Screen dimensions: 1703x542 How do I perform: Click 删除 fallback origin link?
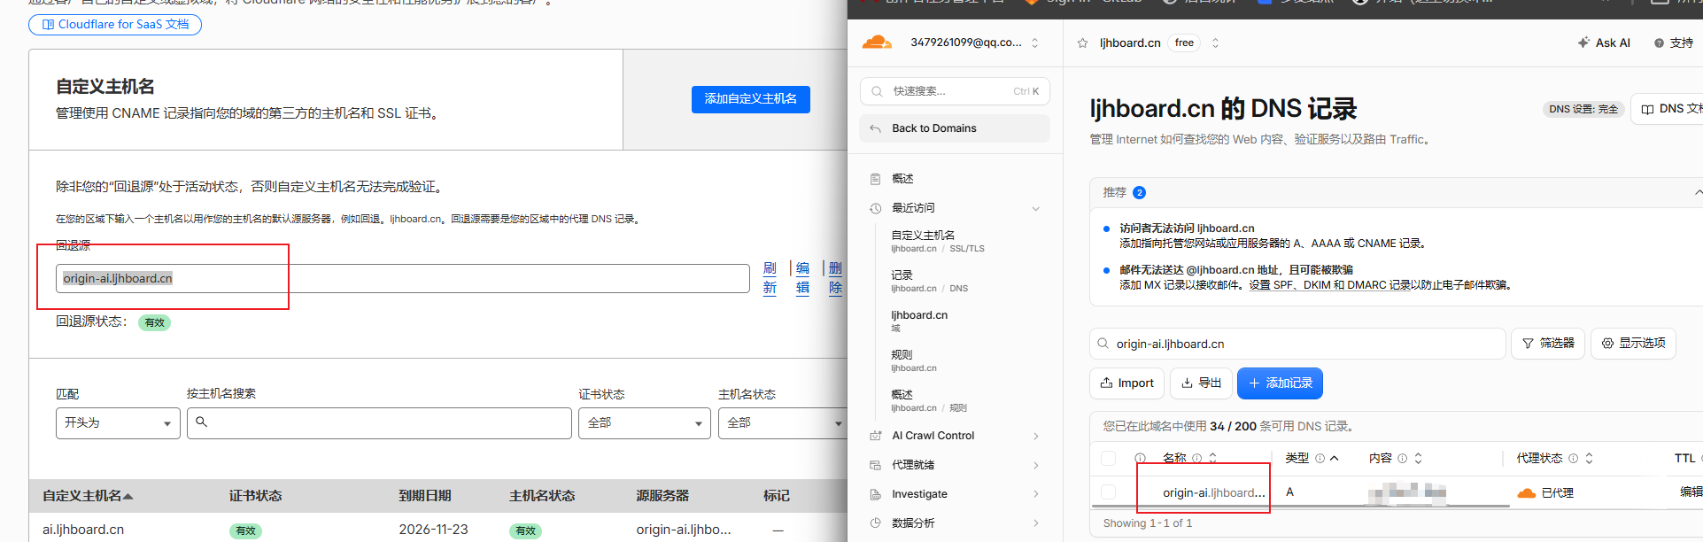835,278
